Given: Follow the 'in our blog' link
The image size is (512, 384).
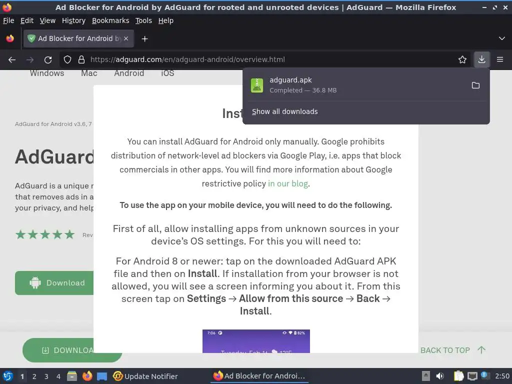Looking at the screenshot, I should coord(288,184).
